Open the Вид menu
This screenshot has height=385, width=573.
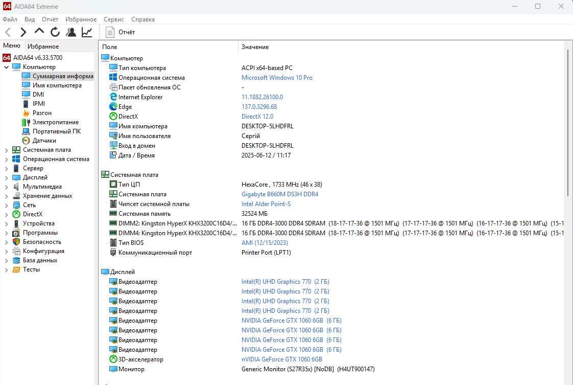pos(30,19)
